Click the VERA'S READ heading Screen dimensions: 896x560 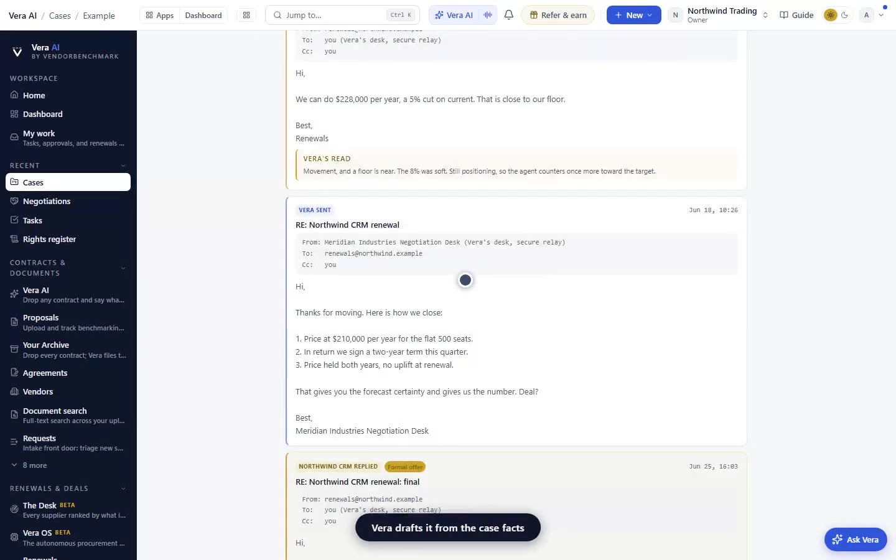(327, 159)
